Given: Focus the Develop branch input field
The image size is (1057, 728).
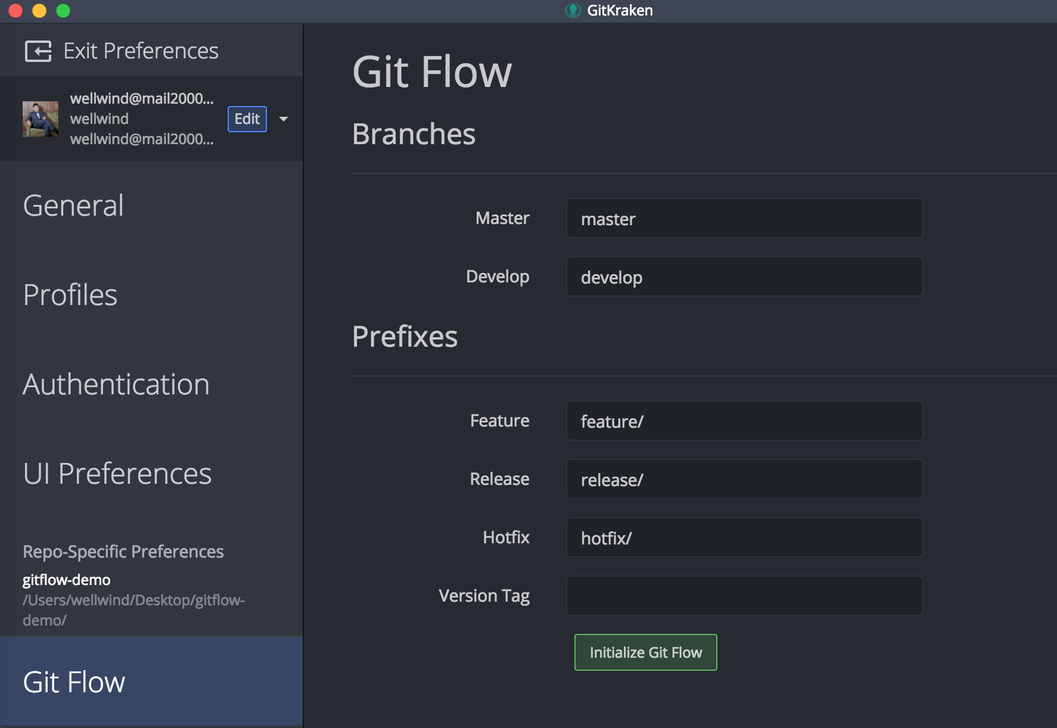Looking at the screenshot, I should pyautogui.click(x=744, y=277).
